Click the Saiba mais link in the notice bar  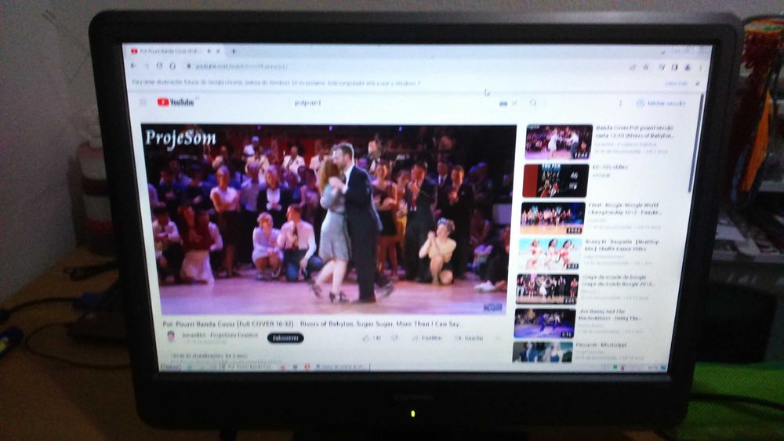click(677, 83)
